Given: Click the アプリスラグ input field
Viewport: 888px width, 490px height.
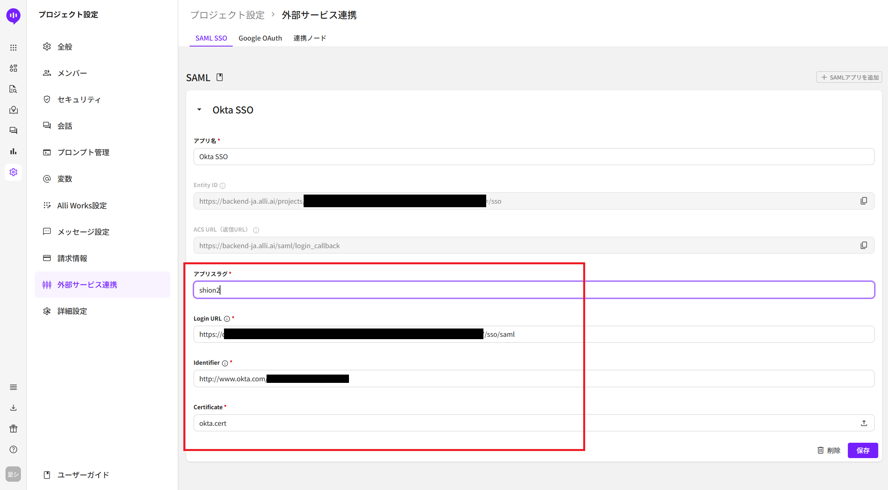Looking at the screenshot, I should click(534, 290).
